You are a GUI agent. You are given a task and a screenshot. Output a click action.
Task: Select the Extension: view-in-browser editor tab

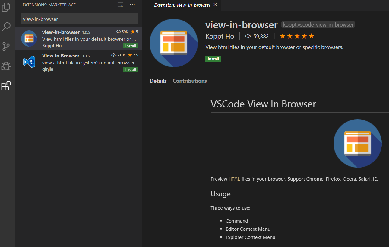[x=182, y=5]
